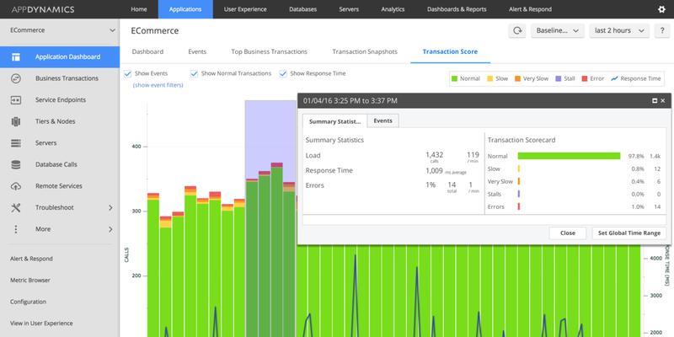Click the Troubleshoot tools icon

(x=16, y=207)
